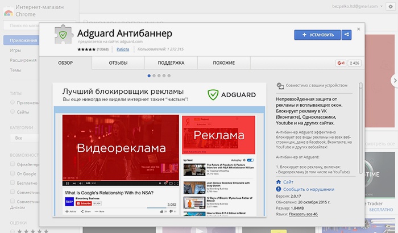
Task: Open the Поддержка tab
Action: (171, 63)
